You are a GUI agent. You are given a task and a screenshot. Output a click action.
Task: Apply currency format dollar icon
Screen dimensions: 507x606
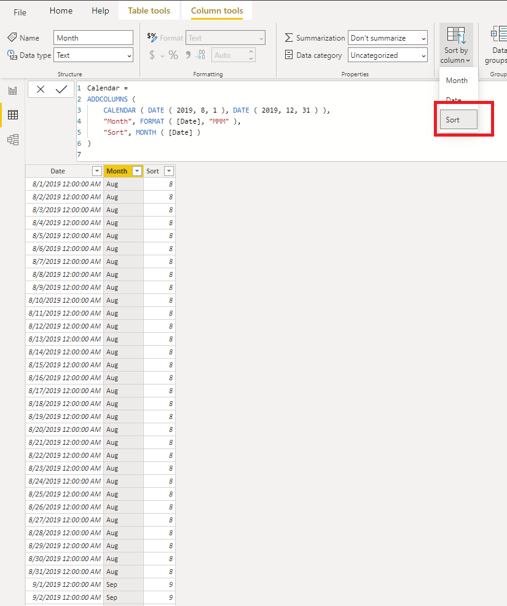click(x=152, y=55)
